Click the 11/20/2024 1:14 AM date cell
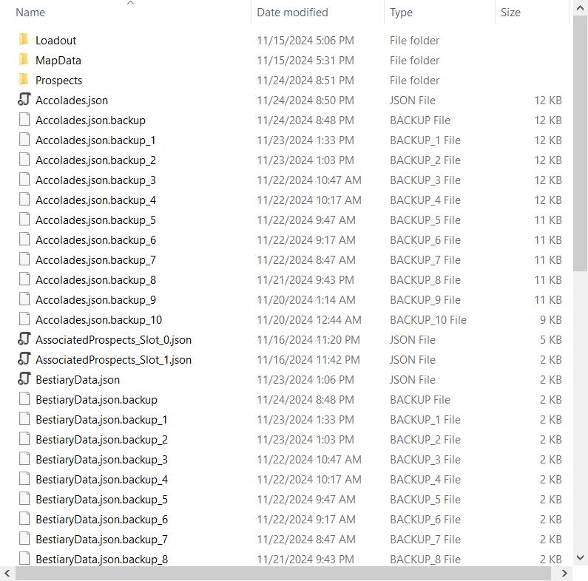This screenshot has width=588, height=581. pos(306,299)
